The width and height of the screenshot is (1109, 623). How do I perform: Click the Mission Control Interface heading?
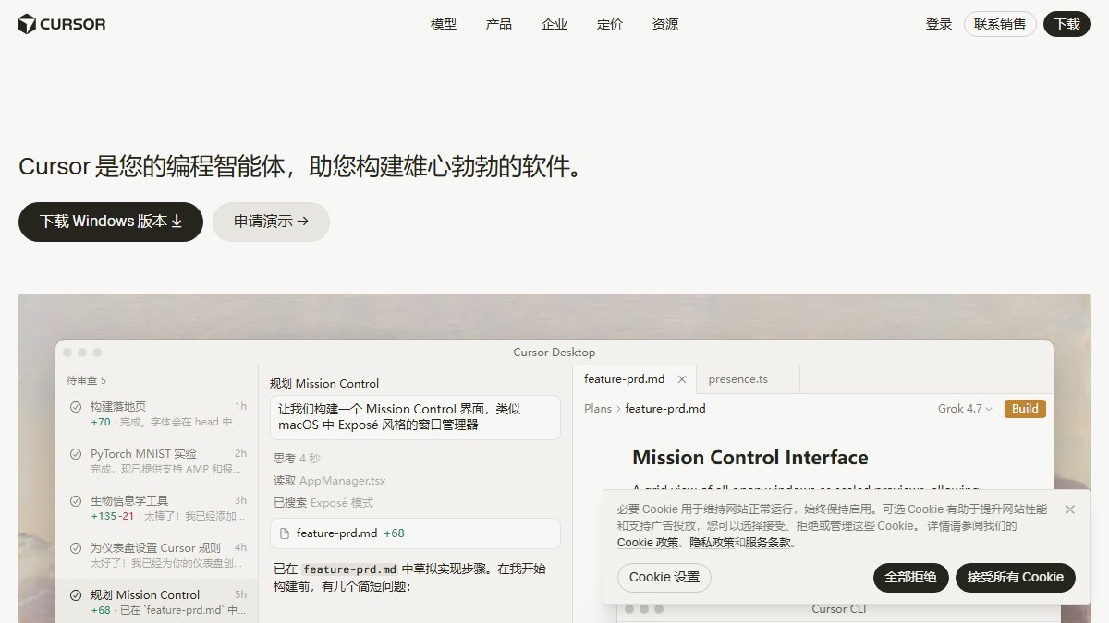coord(750,458)
